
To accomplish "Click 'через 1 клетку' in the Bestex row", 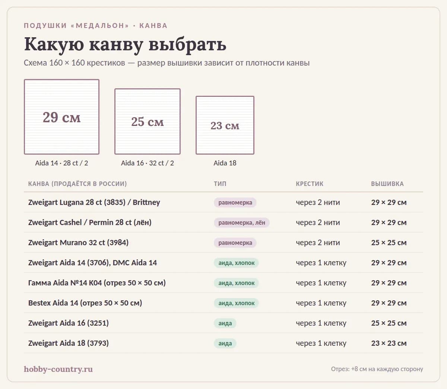I will click(x=321, y=303).
